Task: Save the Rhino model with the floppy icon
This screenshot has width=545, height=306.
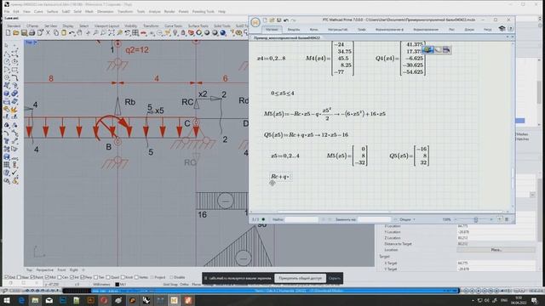Action: pos(24,33)
